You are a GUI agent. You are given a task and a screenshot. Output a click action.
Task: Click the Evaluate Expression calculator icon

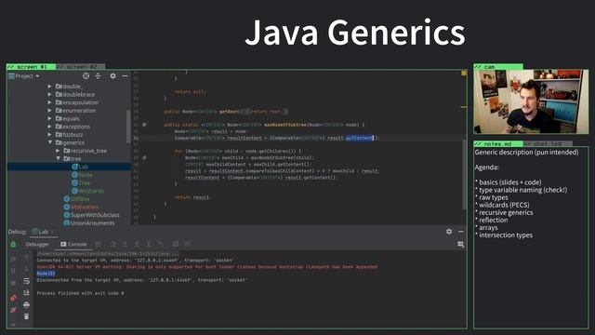click(x=176, y=244)
